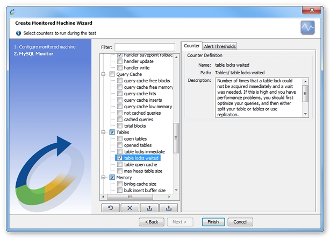
Task: Click the tree horizontal scroll left arrow
Action: 103,197
